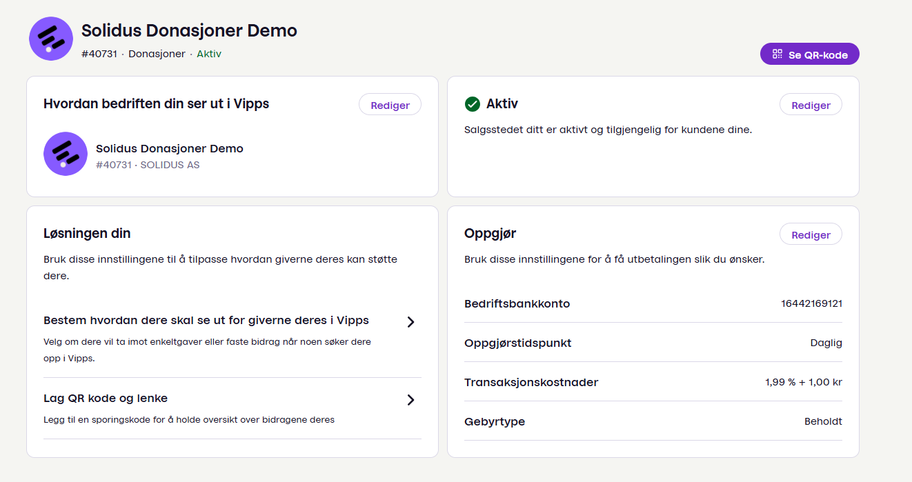
Task: Click the Solidus logo in page header
Action: (51, 39)
